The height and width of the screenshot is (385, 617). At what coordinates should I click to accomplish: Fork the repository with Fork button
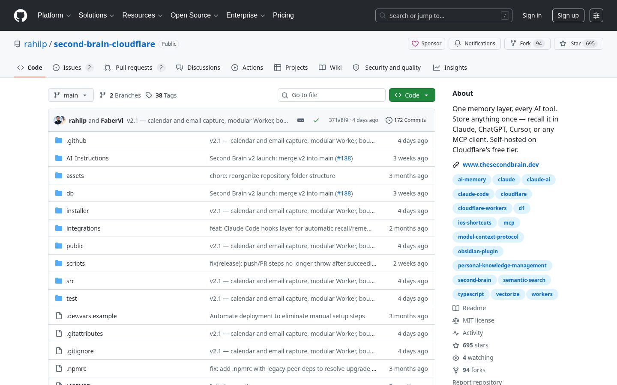click(x=527, y=44)
